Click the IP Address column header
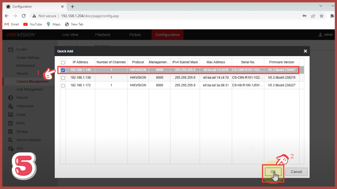Image resolution: width=337 pixels, height=189 pixels. [x=80, y=62]
